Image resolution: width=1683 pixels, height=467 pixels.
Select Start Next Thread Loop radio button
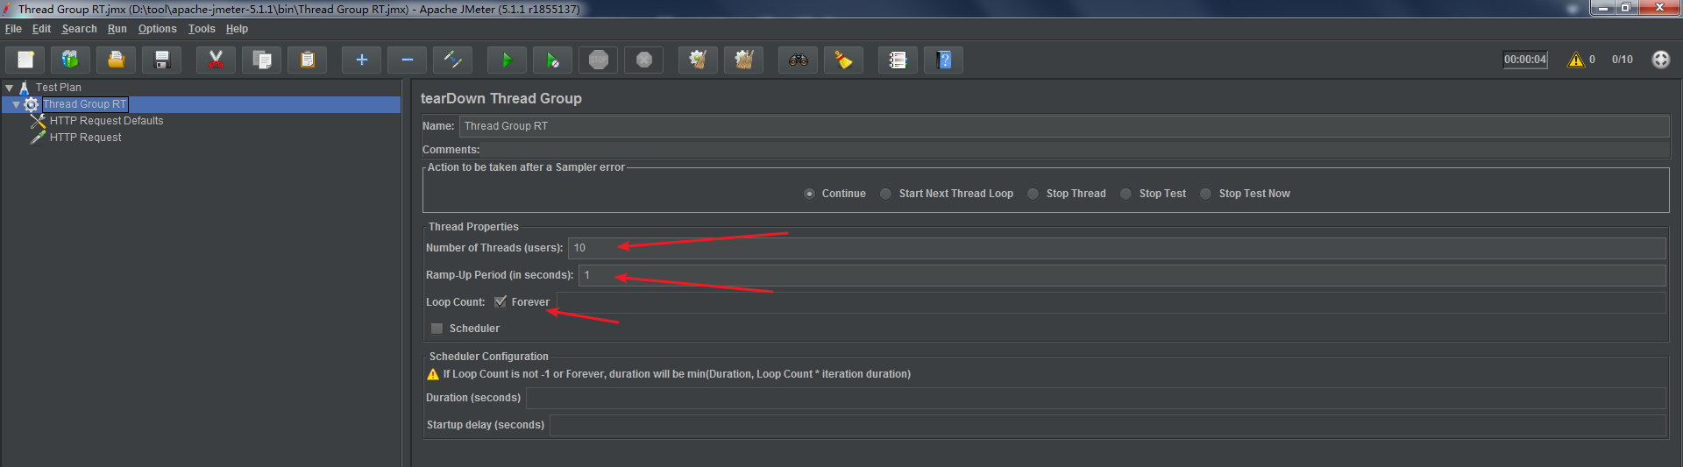[886, 194]
